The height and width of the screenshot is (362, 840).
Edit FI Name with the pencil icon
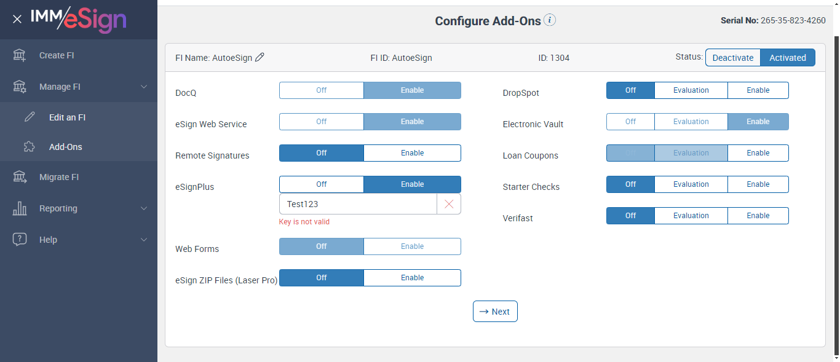[260, 57]
